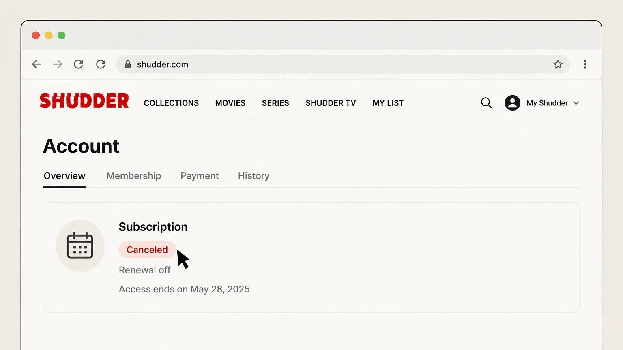Click the shudder.com address bar

point(343,64)
